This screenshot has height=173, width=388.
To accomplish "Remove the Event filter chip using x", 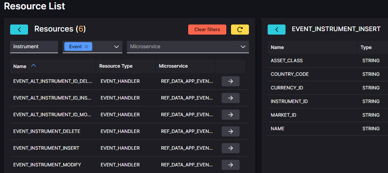I will point(86,47).
